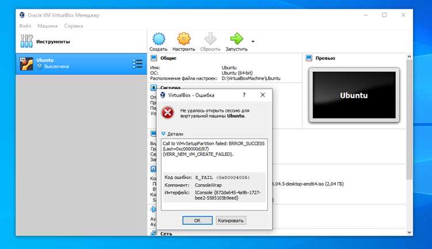Click the details pane vertical scrollbar thumb
432x249 pixels.
pyautogui.click(x=409, y=120)
